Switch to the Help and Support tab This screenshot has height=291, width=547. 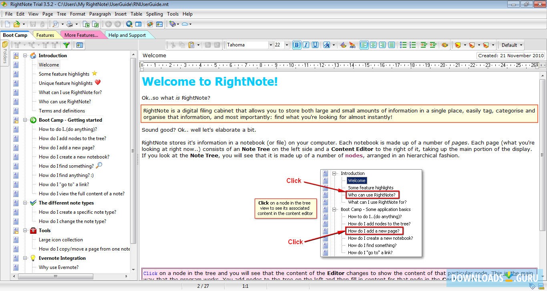pyautogui.click(x=127, y=35)
